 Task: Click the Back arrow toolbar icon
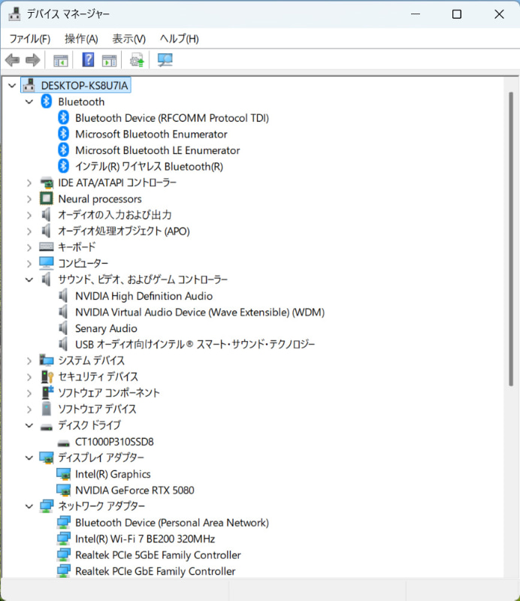12,60
